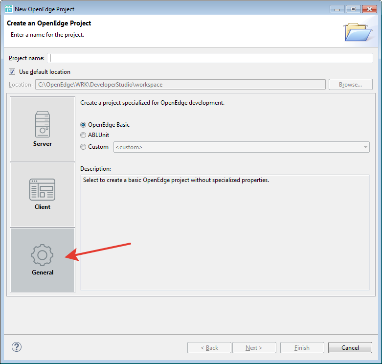This screenshot has height=364, width=382.
Task: Click the < Back button
Action: point(209,348)
